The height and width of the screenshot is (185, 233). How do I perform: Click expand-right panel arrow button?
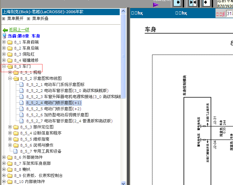point(178,3)
